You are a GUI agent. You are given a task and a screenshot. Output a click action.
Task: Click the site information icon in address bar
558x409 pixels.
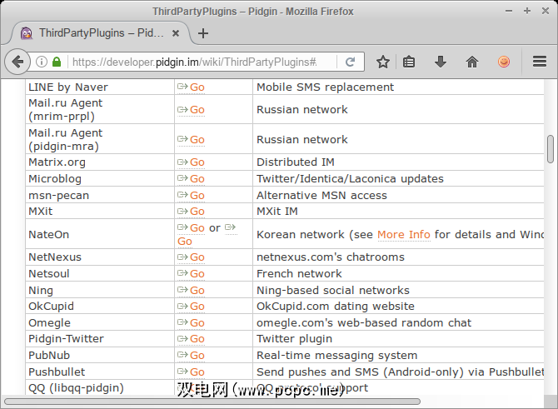pyautogui.click(x=42, y=62)
